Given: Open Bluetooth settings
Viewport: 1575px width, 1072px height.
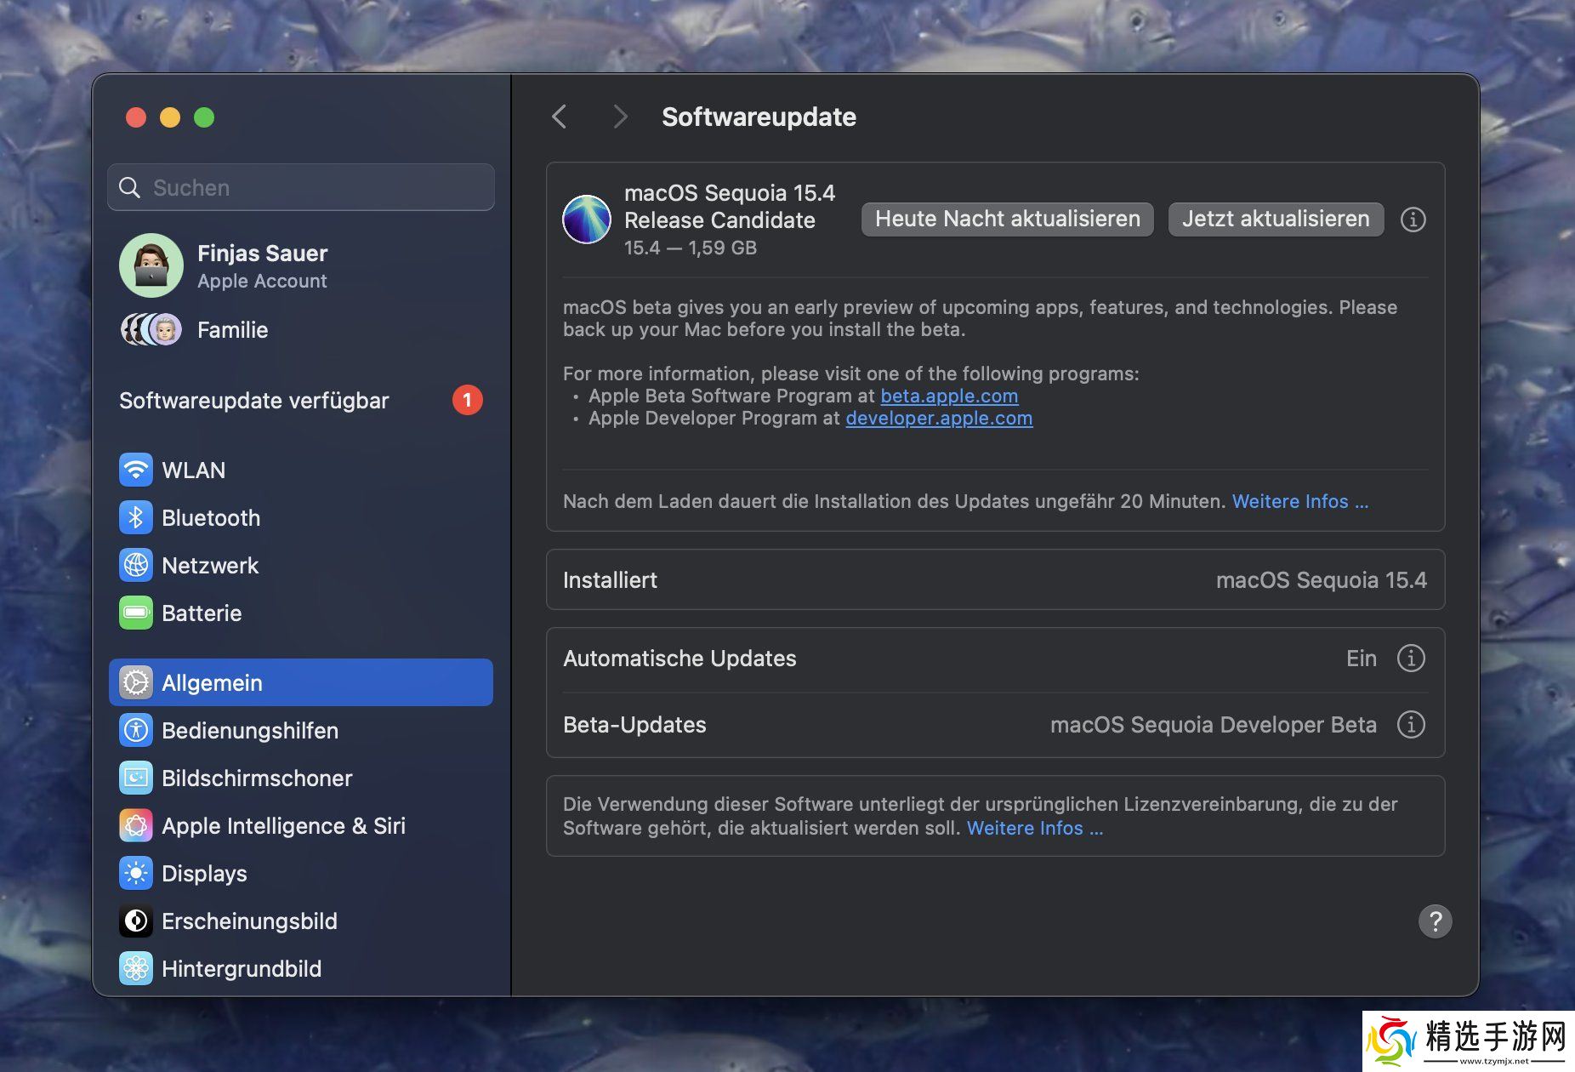Looking at the screenshot, I should pos(210,517).
